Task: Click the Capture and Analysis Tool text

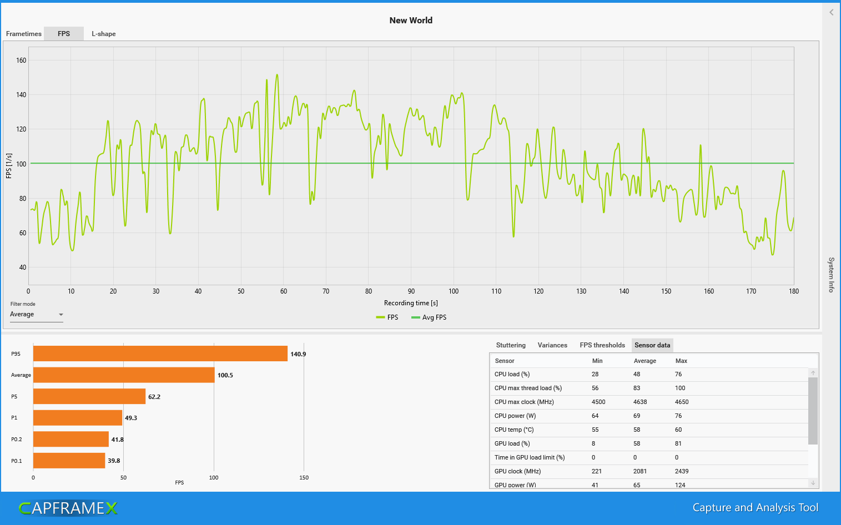Action: [756, 508]
